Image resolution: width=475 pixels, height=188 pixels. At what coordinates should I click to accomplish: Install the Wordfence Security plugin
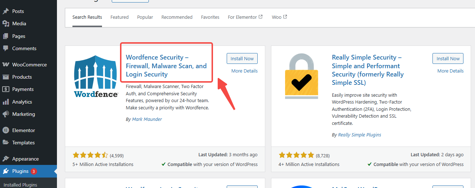pos(242,58)
